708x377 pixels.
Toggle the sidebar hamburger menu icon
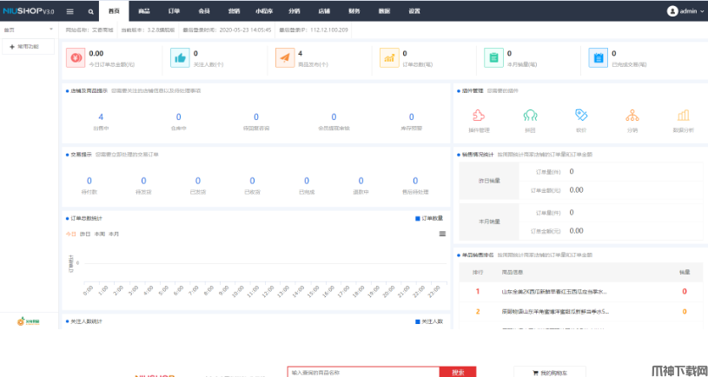coord(70,11)
